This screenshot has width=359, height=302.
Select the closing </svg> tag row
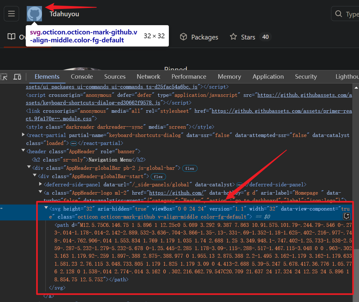(x=57, y=288)
